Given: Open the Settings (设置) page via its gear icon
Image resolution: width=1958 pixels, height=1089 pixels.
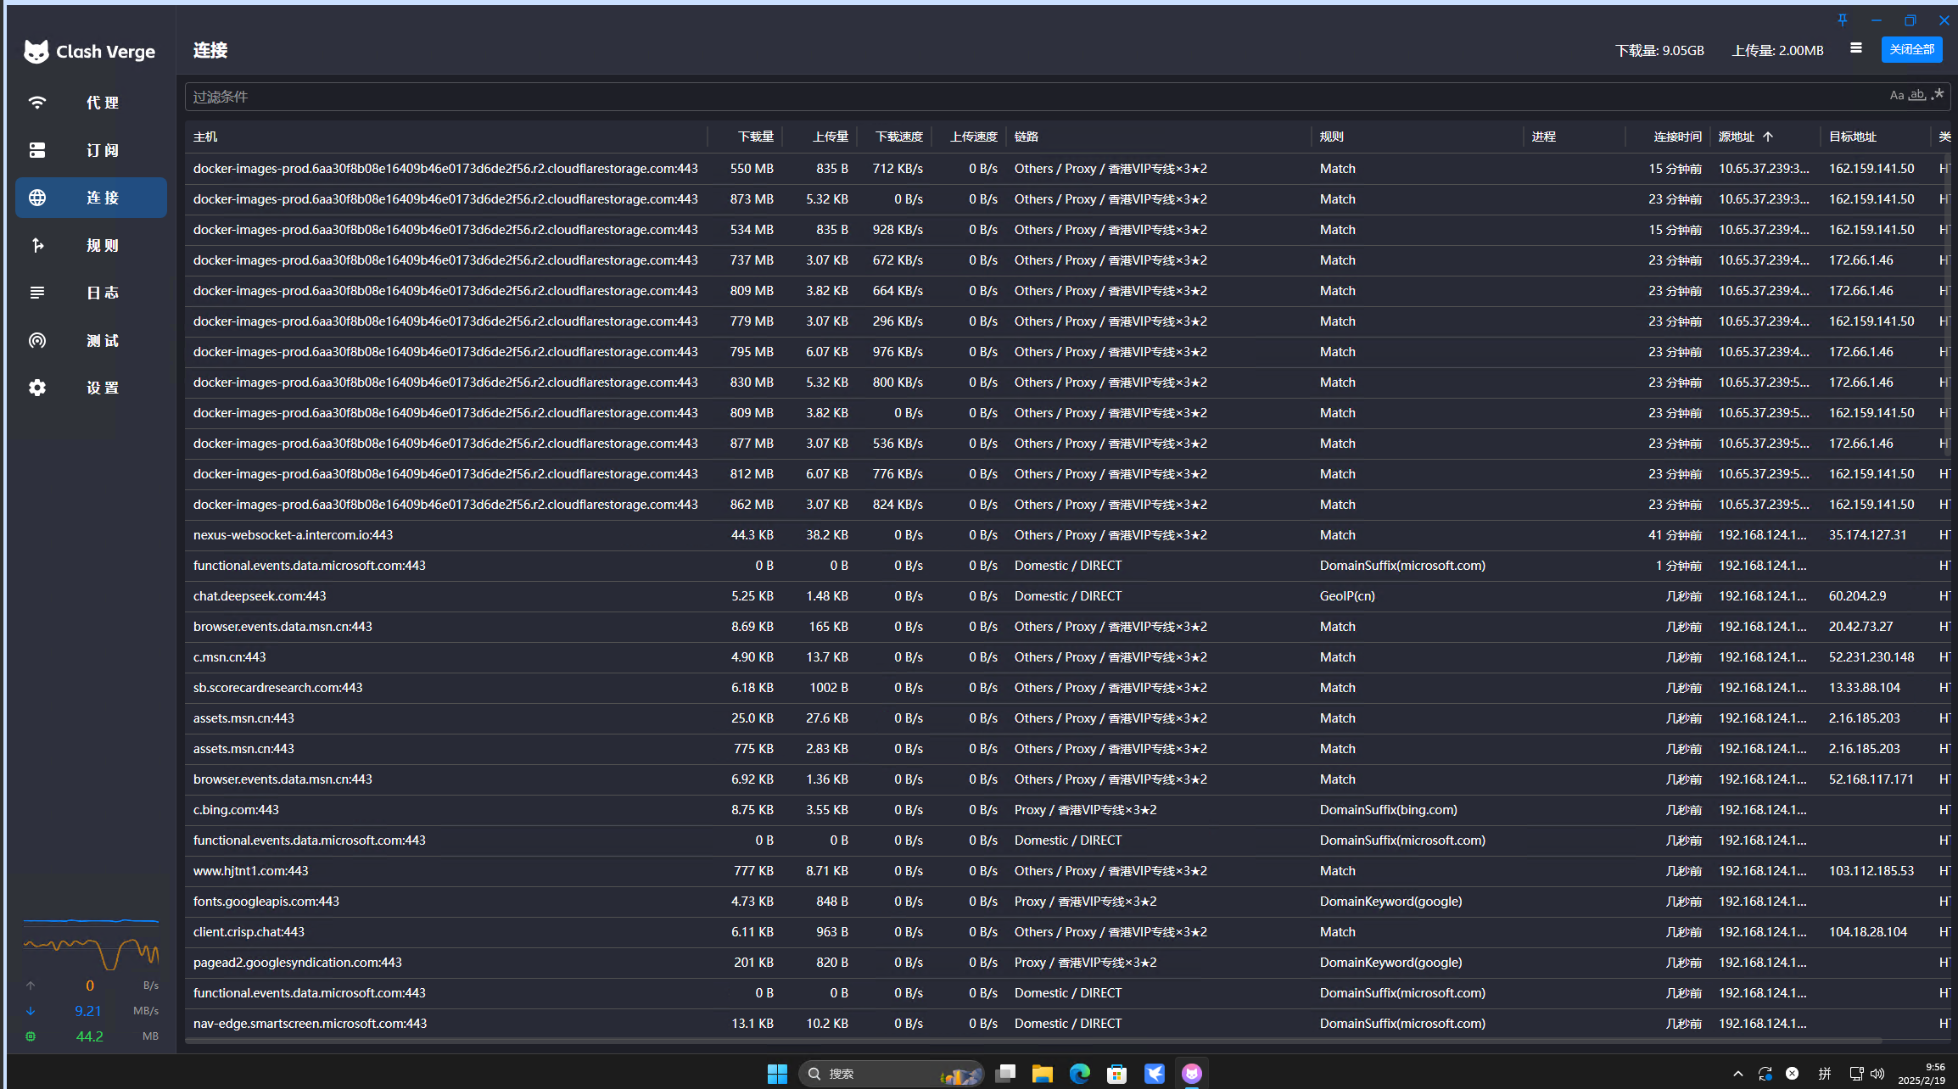Looking at the screenshot, I should (x=37, y=388).
